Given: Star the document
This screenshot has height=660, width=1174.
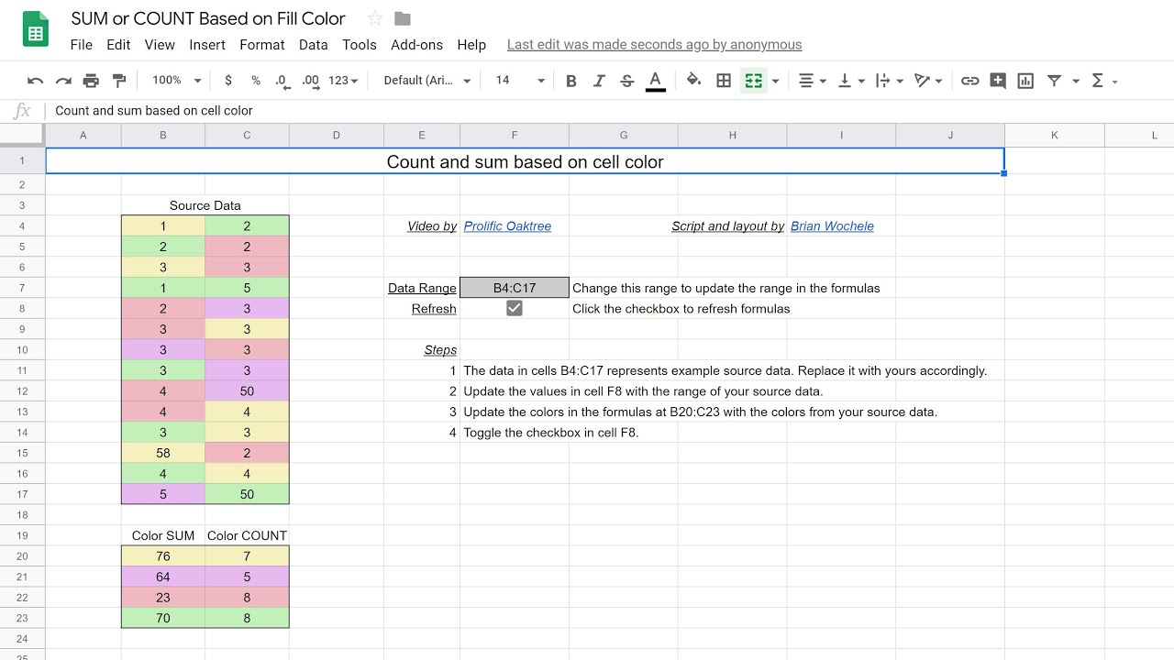Looking at the screenshot, I should [x=374, y=18].
